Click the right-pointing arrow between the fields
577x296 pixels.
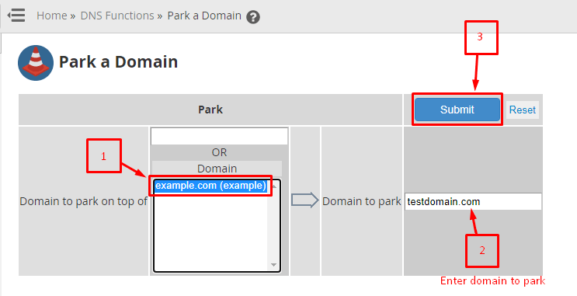pos(304,200)
